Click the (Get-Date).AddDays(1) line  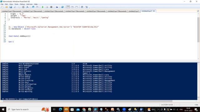(x=19, y=36)
